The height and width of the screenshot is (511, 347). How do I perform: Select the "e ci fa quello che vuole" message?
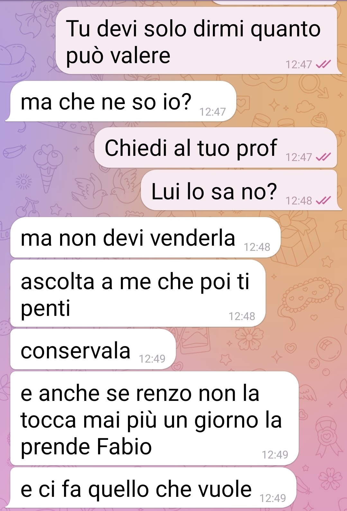point(153,488)
